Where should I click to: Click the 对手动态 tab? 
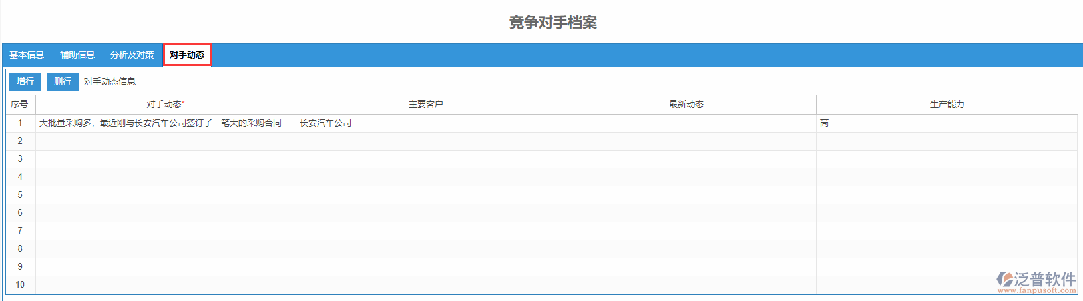click(x=187, y=55)
